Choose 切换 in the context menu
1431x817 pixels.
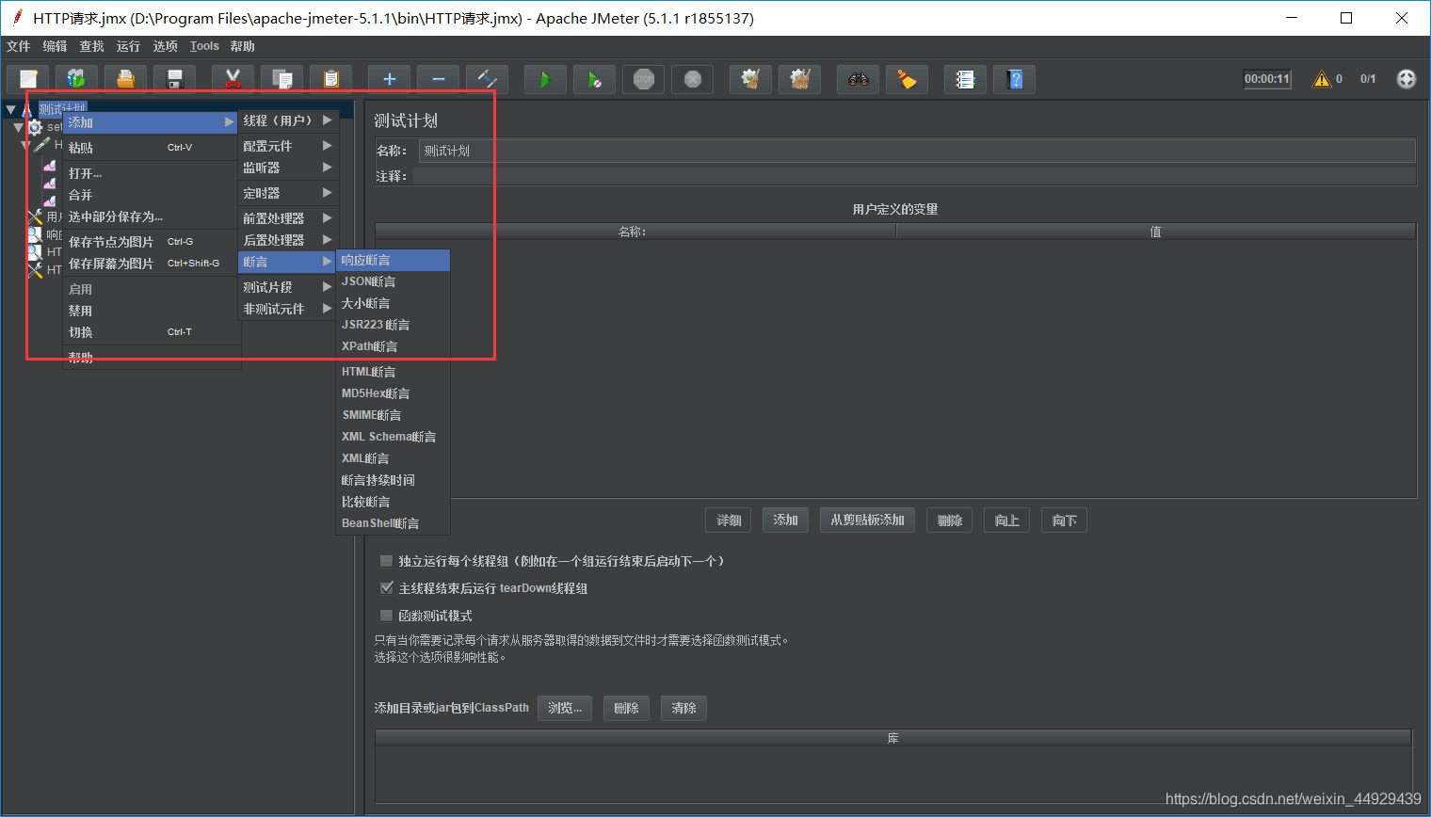click(151, 332)
